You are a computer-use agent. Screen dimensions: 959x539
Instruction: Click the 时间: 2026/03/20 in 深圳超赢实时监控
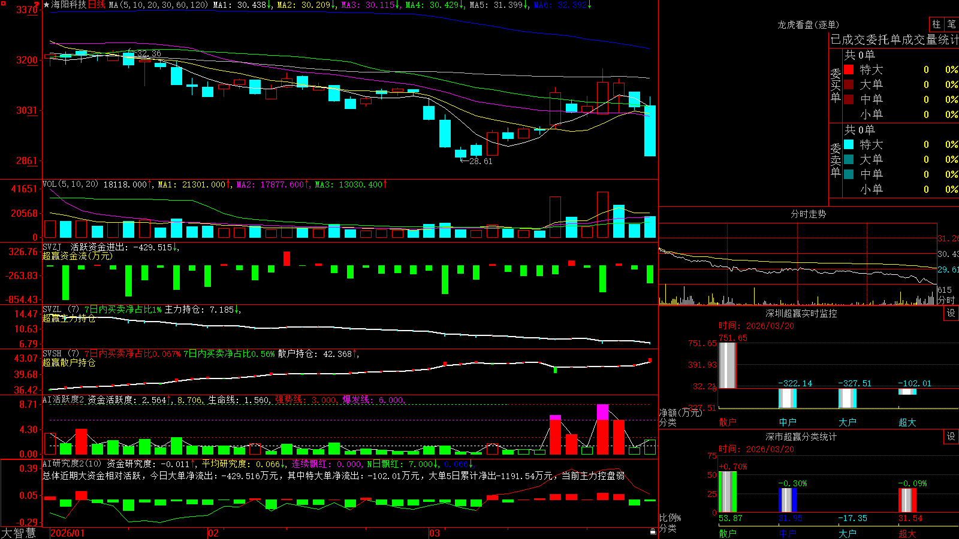click(x=756, y=326)
